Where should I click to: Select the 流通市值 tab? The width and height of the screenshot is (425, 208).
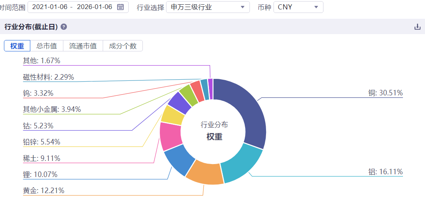coord(83,46)
